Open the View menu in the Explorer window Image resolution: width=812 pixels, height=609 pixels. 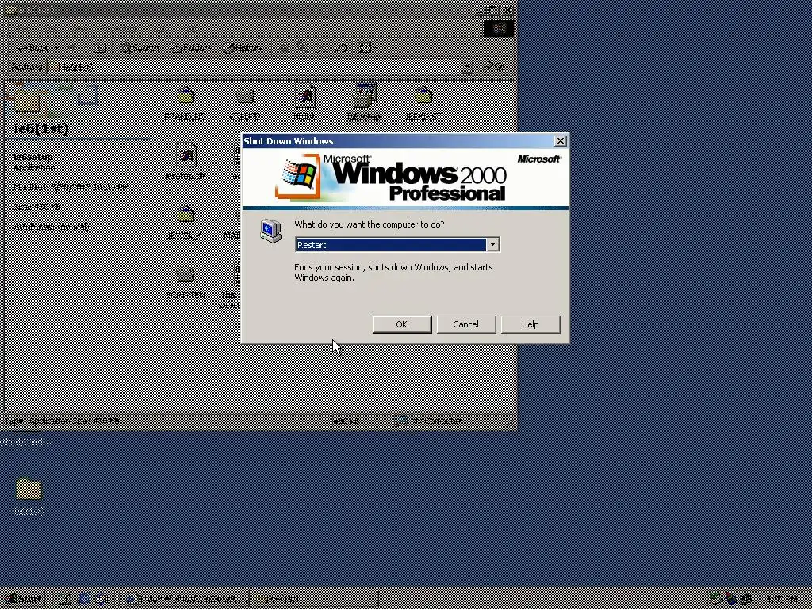79,29
